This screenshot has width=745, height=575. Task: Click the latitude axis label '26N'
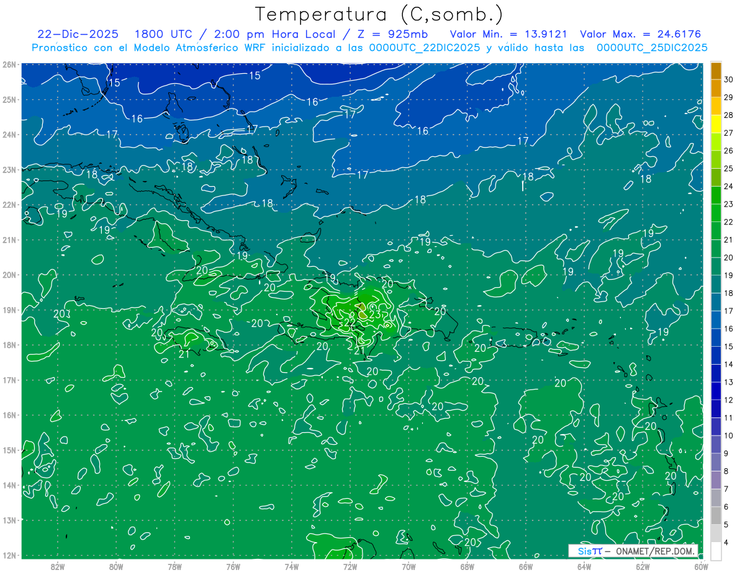tap(9, 65)
